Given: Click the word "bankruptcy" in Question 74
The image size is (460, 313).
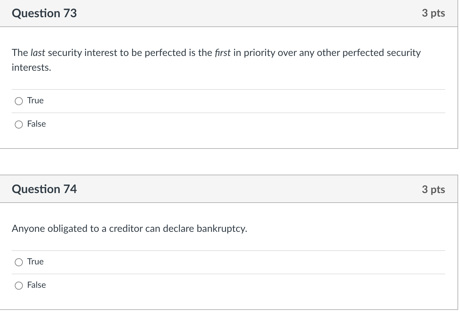Looking at the screenshot, I should (221, 229).
